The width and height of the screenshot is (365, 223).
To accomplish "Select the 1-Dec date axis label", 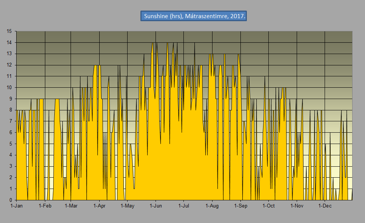I will click(325, 206).
